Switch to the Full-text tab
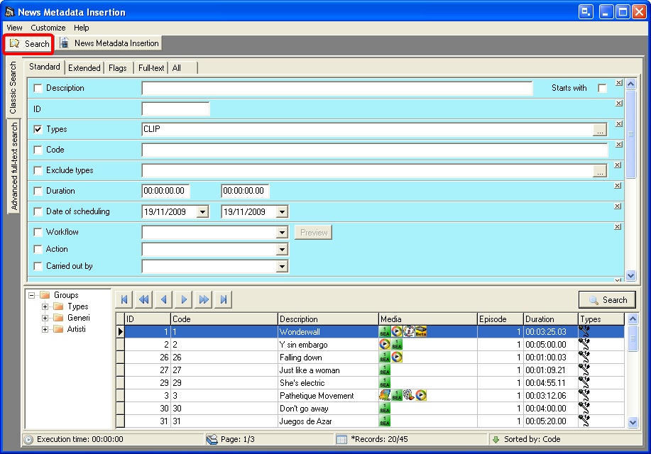The width and height of the screenshot is (651, 454). 151,68
